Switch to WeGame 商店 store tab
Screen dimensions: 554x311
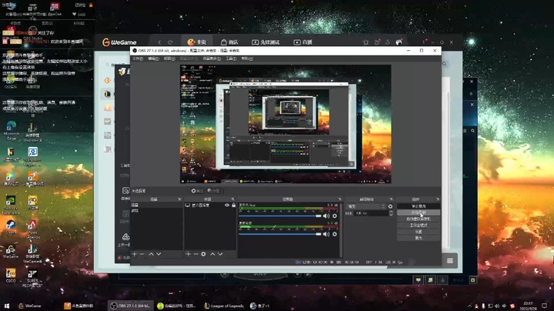pyautogui.click(x=229, y=42)
